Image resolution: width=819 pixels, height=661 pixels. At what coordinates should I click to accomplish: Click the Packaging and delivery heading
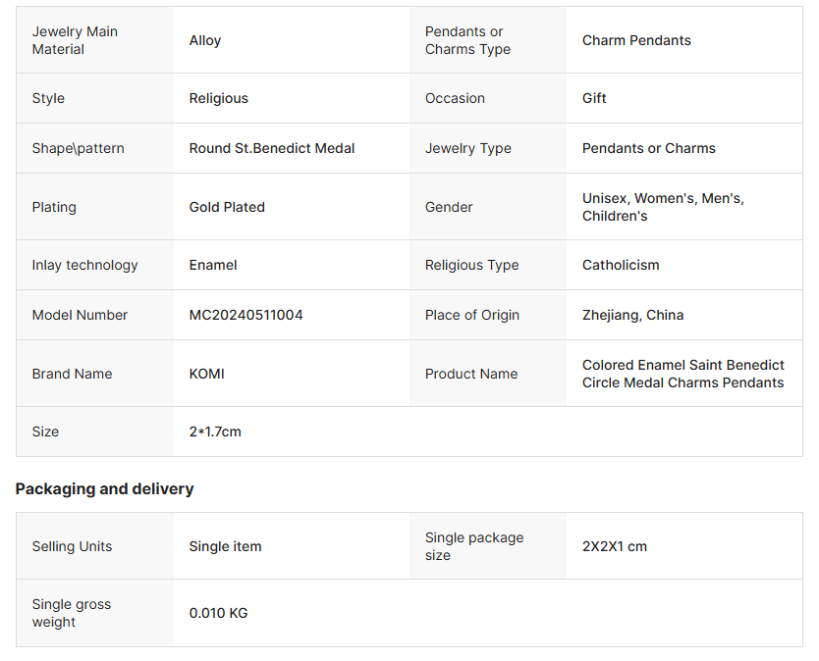pyautogui.click(x=105, y=488)
